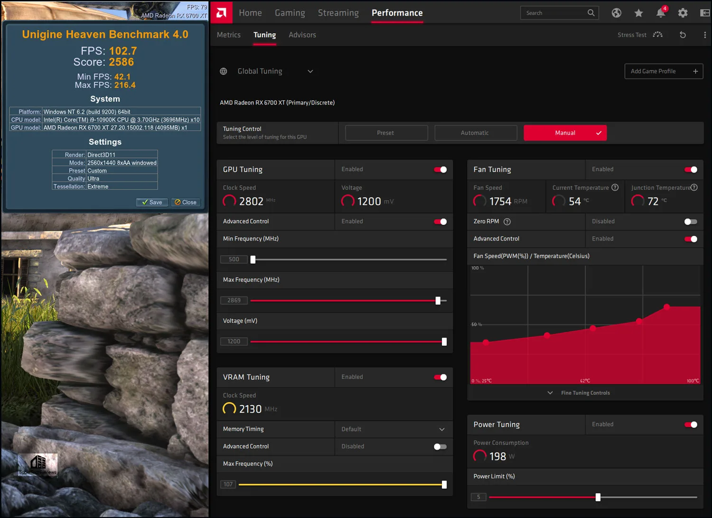The height and width of the screenshot is (518, 712).
Task: Open the Home tab
Action: (250, 13)
